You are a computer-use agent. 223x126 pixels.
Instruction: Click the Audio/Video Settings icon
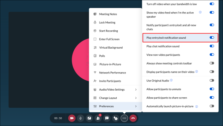point(95,90)
